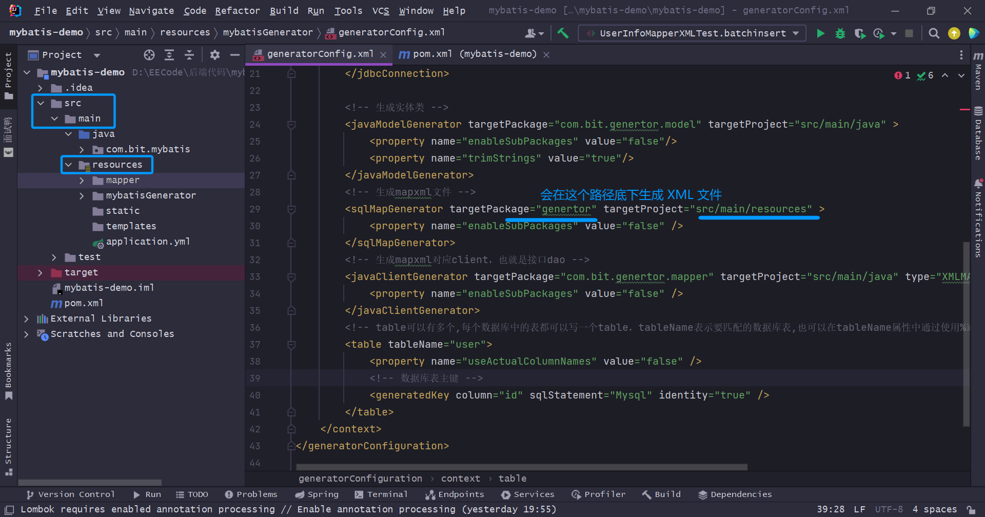Open the Terminal tool window
The width and height of the screenshot is (985, 517).
coord(381,494)
